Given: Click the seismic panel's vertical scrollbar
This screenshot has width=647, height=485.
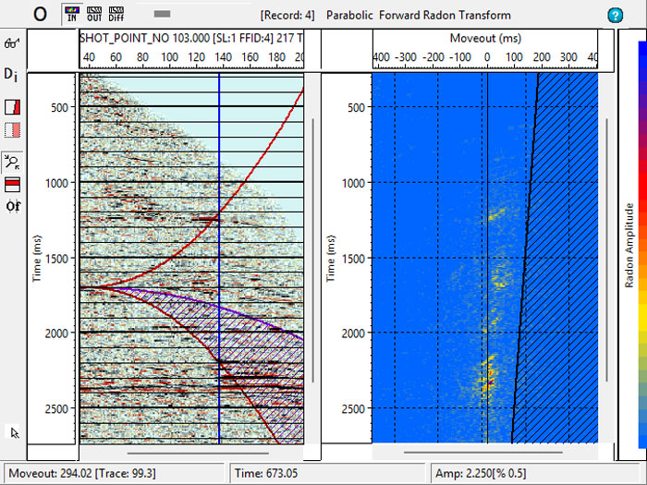Looking at the screenshot, I should coord(314,277).
